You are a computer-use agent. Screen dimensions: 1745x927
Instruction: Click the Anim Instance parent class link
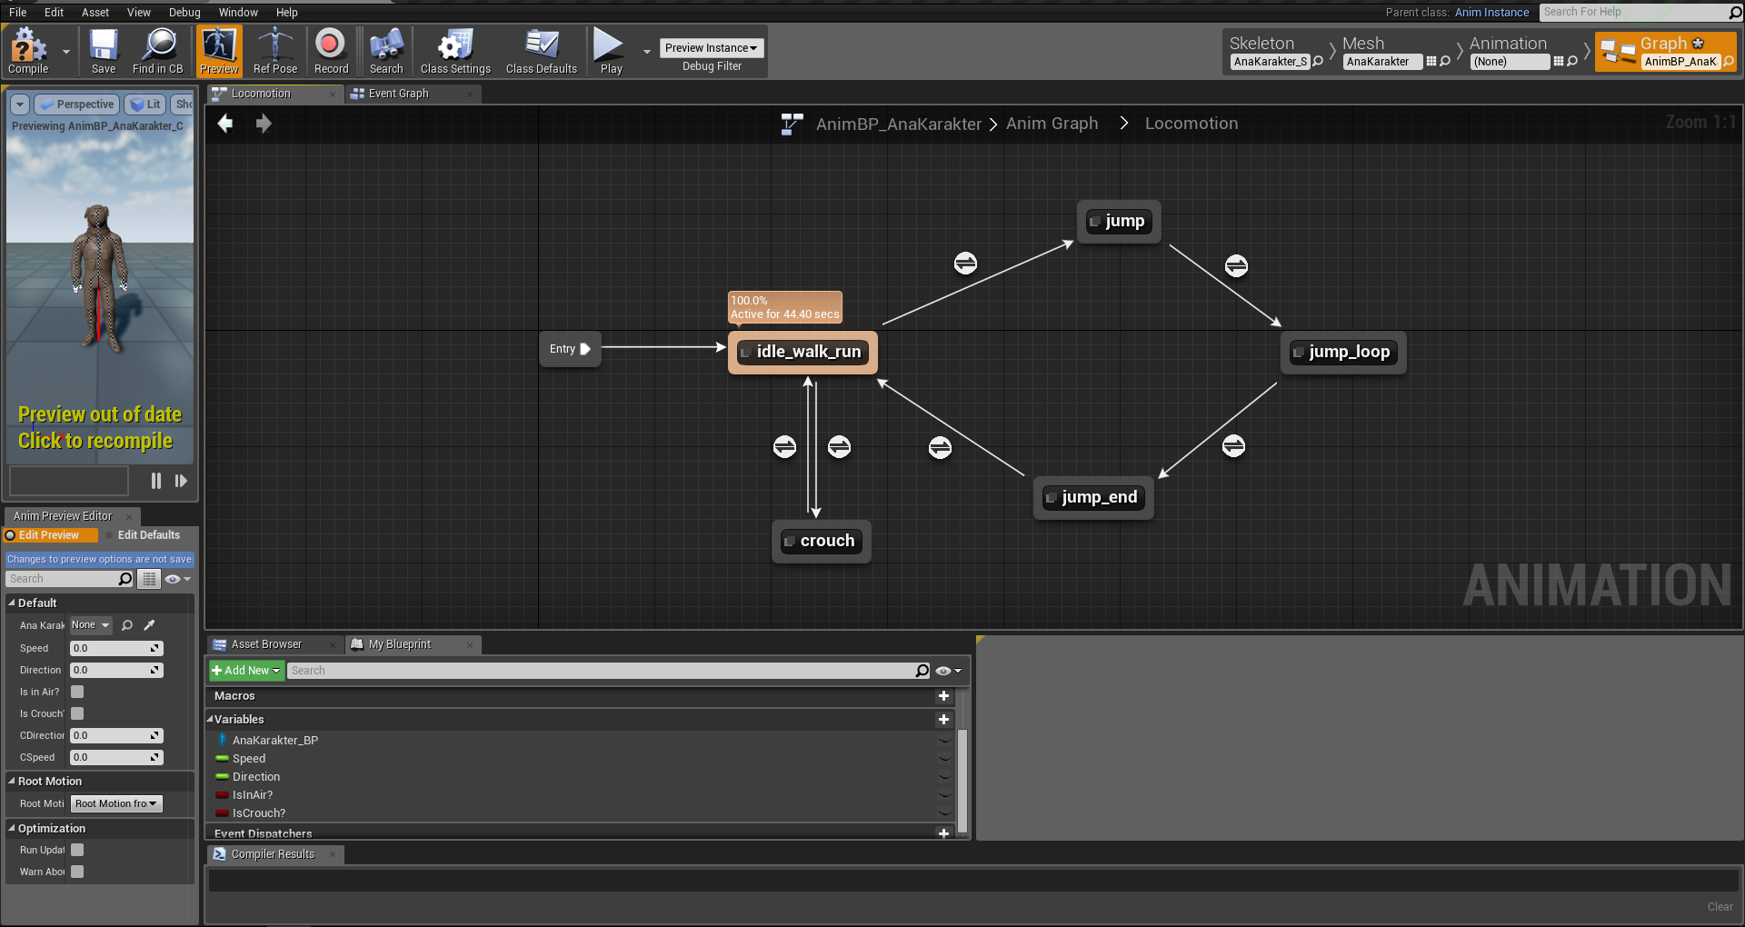[1491, 12]
